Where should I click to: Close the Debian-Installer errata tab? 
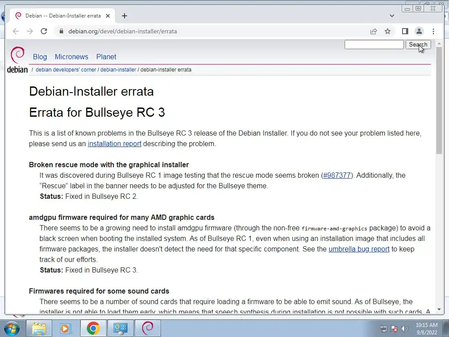tap(108, 16)
